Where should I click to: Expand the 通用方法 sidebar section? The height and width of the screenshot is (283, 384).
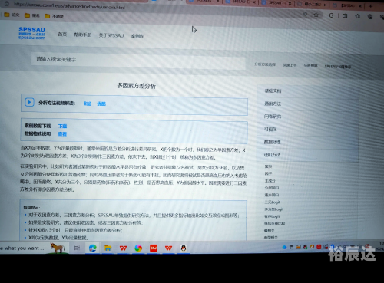pyautogui.click(x=308, y=104)
